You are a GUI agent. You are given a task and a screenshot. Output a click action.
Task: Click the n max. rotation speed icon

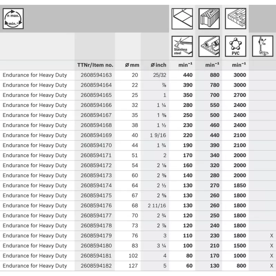coord(13,19)
